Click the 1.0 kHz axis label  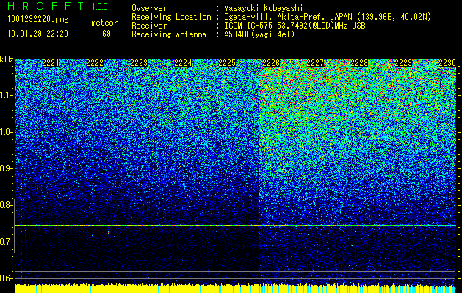4,133
